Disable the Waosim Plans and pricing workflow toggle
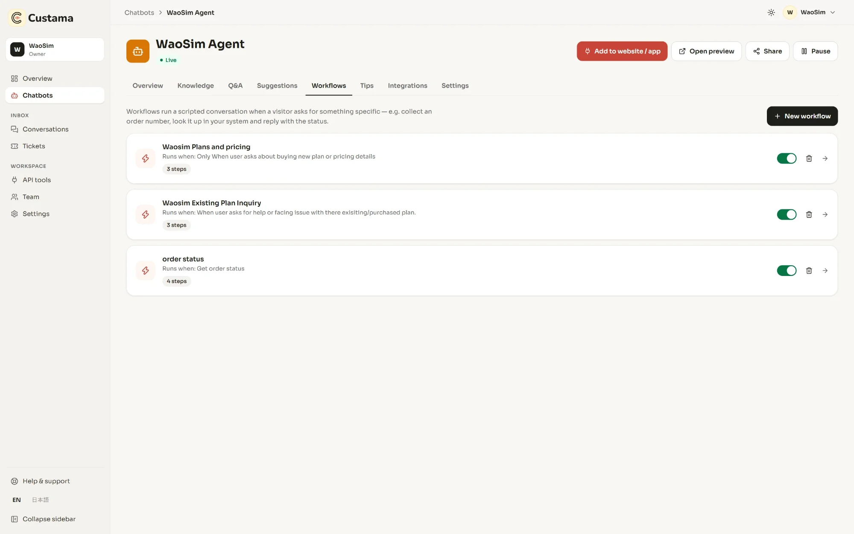Image resolution: width=854 pixels, height=534 pixels. pyautogui.click(x=787, y=158)
